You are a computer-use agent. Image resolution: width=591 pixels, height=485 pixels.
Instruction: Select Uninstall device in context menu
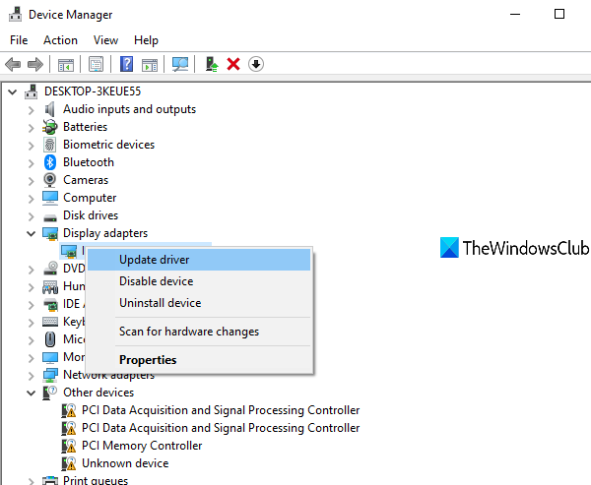(x=160, y=303)
